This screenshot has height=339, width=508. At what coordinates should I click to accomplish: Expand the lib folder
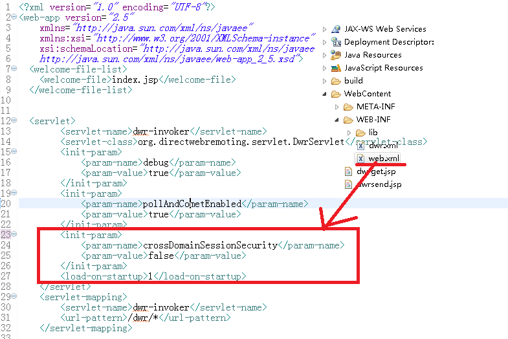click(x=349, y=133)
